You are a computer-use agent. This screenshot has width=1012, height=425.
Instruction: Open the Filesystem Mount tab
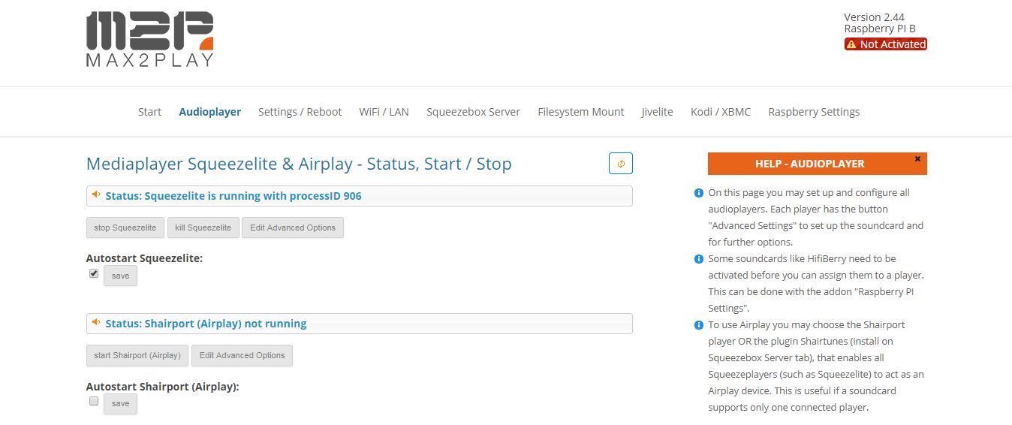click(581, 112)
